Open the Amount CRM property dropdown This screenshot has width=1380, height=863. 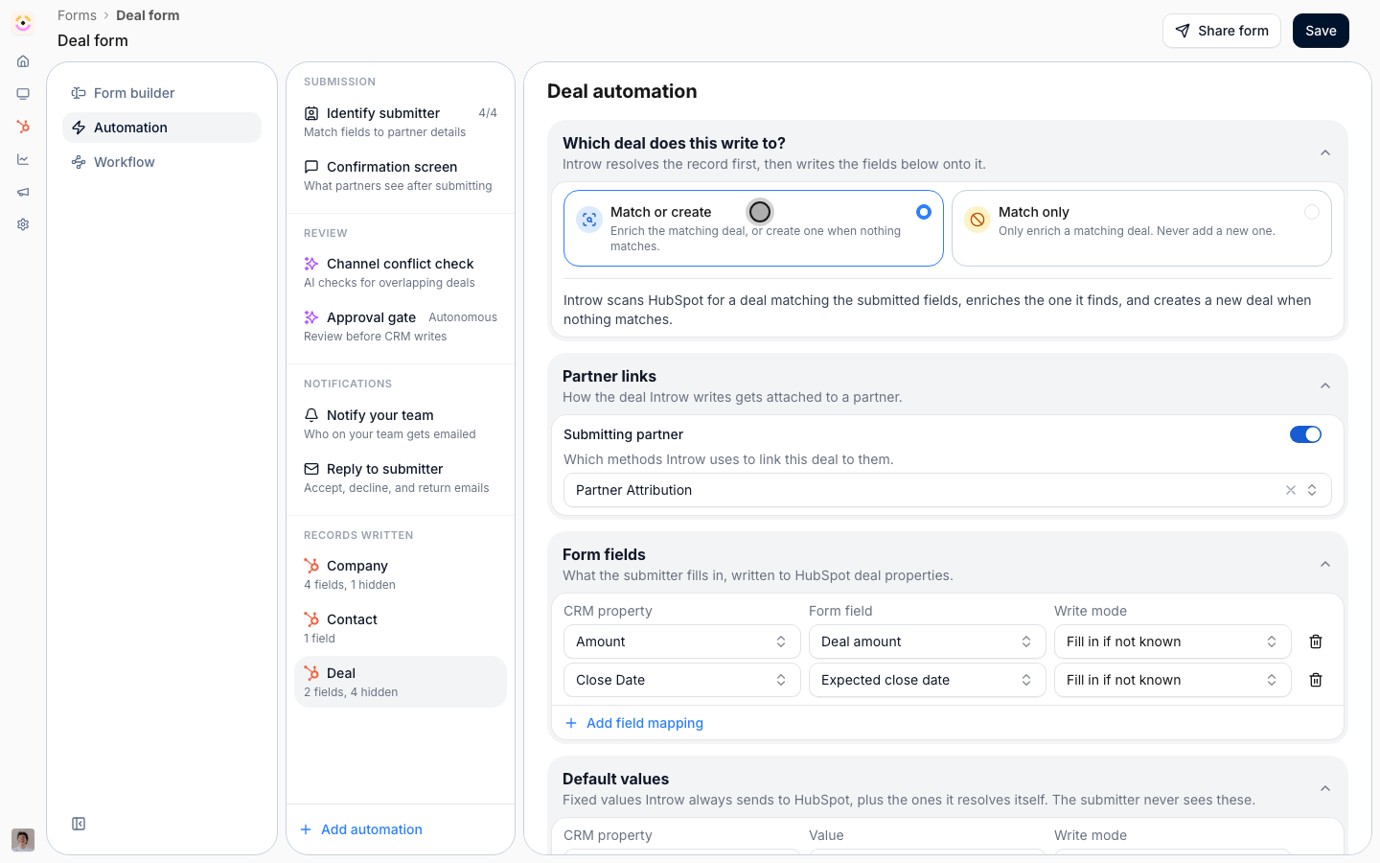tap(681, 641)
